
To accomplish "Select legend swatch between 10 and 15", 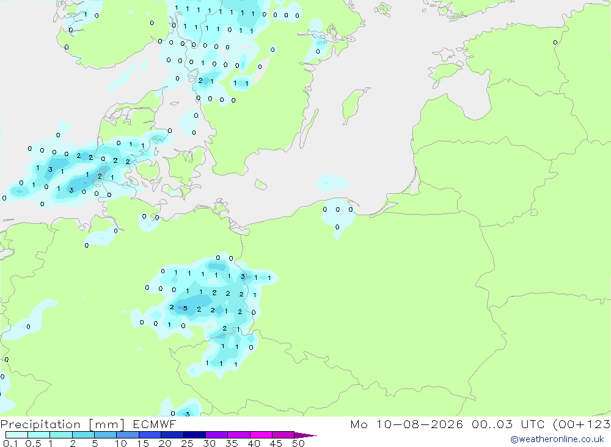I will tap(128, 435).
